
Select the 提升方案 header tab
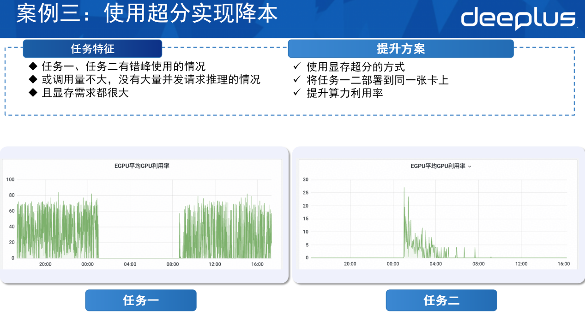click(400, 48)
